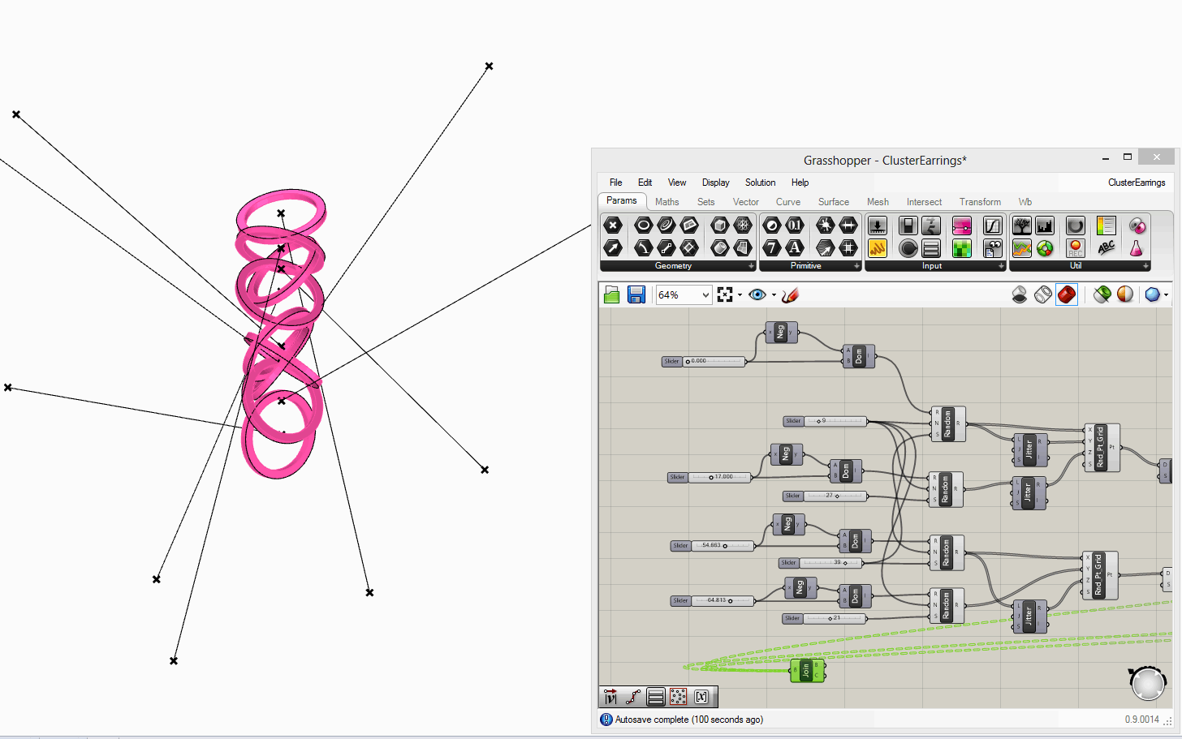The height and width of the screenshot is (739, 1182).
Task: Select the Point parameter icon in Geometry
Action: click(613, 226)
